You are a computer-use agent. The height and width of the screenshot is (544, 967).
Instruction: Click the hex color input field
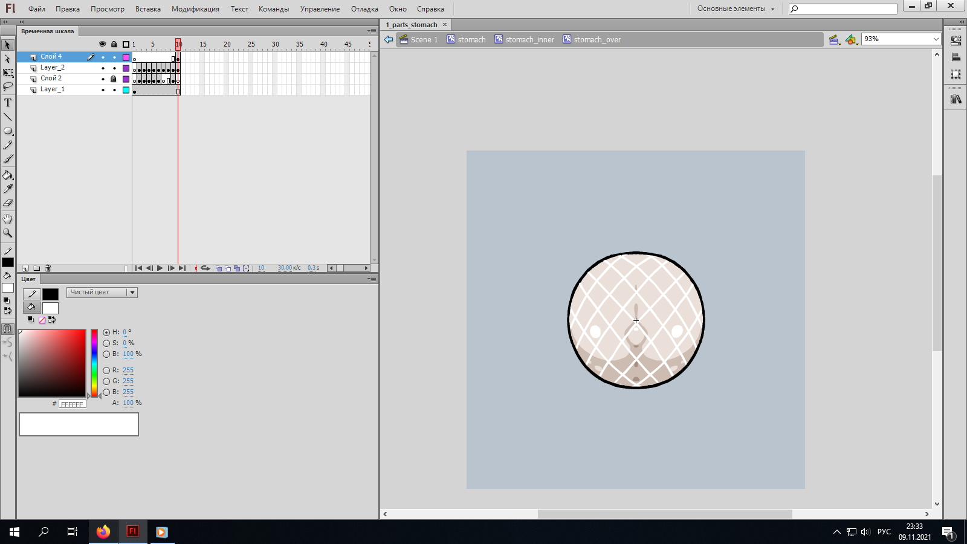pos(73,404)
